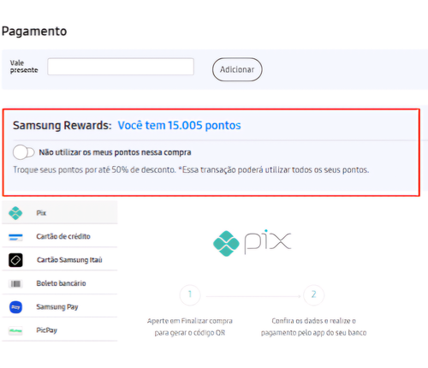Click the Vale presente input field
This screenshot has width=428, height=368.
(121, 67)
